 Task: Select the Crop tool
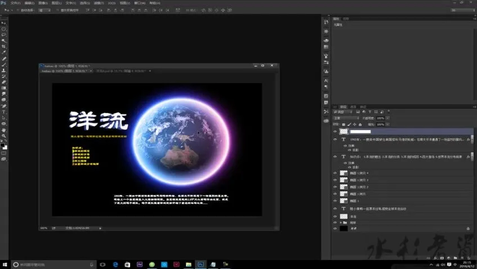(4, 47)
